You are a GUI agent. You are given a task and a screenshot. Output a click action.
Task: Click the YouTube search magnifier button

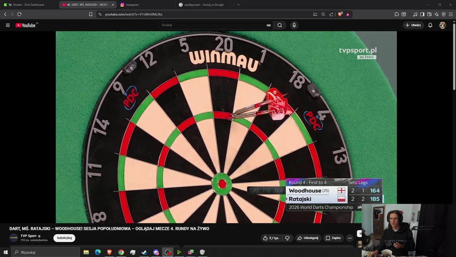pyautogui.click(x=280, y=25)
